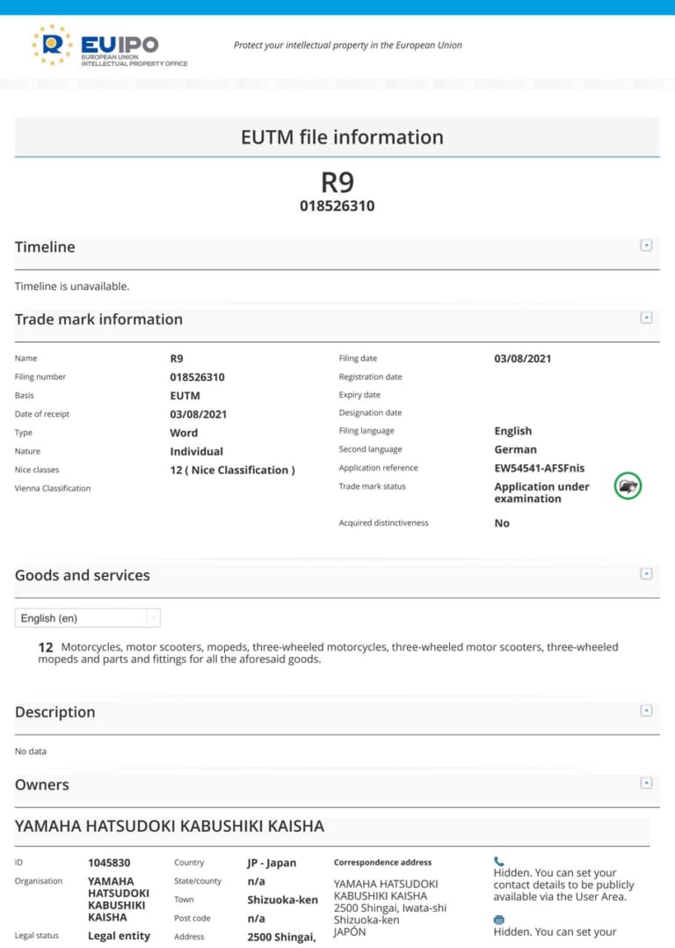Click the phone icon in owner contact
675x948 pixels.
coord(499,862)
